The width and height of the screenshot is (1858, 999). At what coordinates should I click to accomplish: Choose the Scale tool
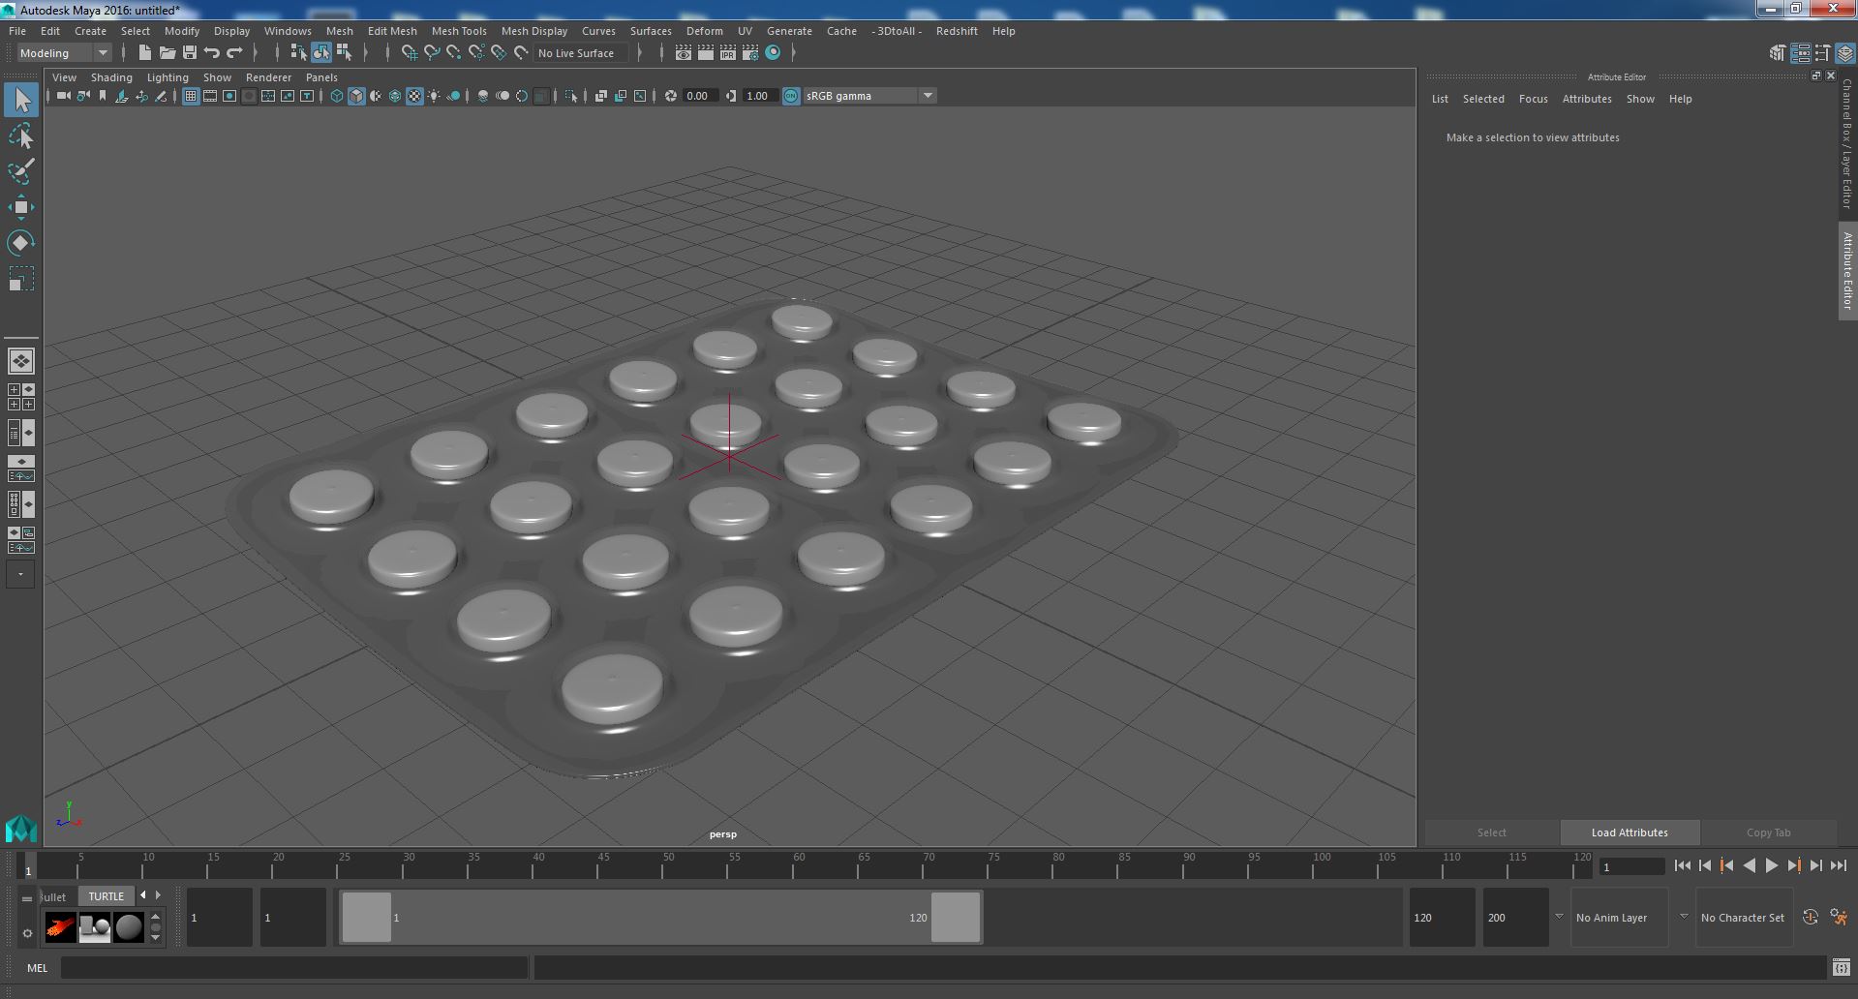(20, 279)
